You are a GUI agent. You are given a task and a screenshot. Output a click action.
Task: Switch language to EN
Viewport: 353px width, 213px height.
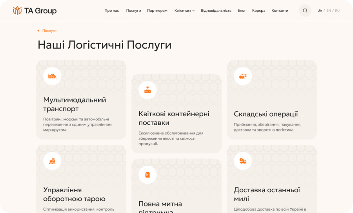pyautogui.click(x=329, y=11)
